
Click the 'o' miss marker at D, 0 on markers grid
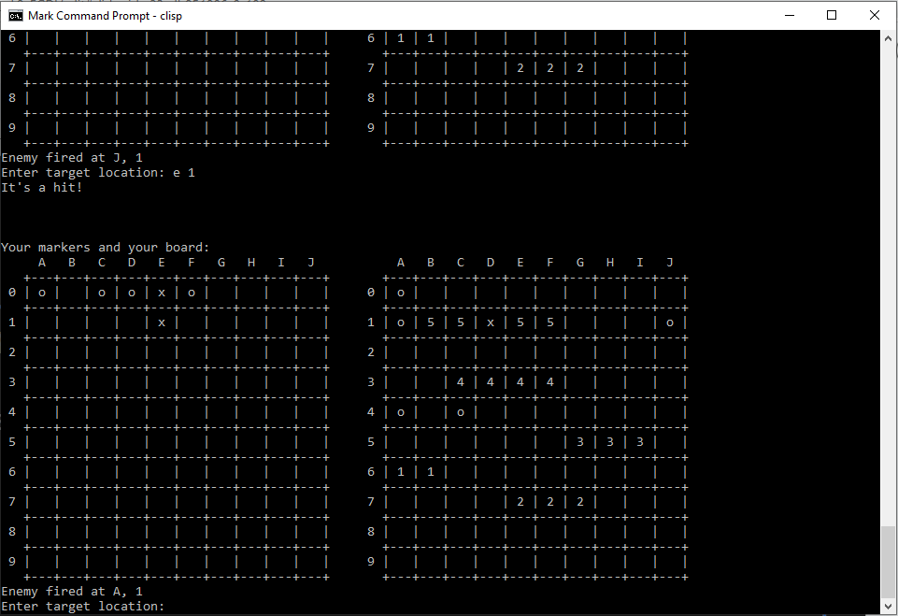click(x=132, y=293)
